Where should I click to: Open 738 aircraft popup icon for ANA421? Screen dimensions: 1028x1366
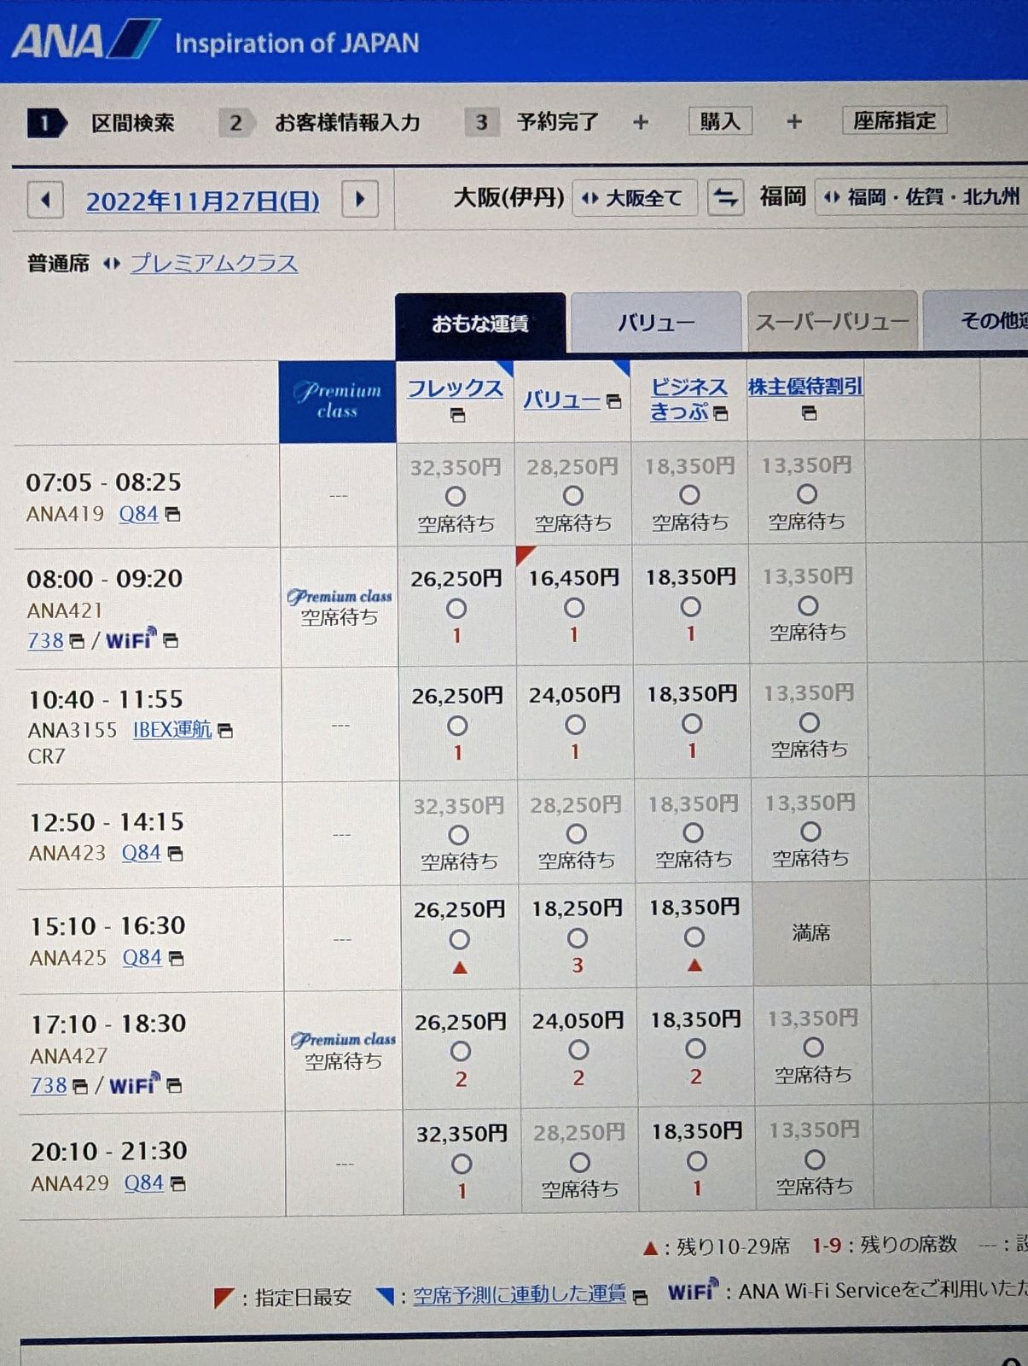77,641
